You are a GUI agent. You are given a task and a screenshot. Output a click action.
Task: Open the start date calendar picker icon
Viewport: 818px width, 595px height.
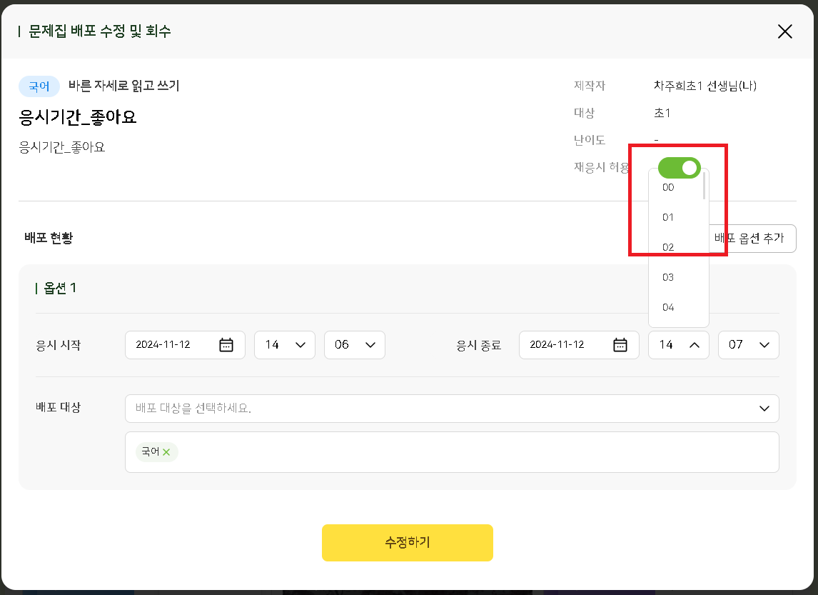tap(226, 345)
